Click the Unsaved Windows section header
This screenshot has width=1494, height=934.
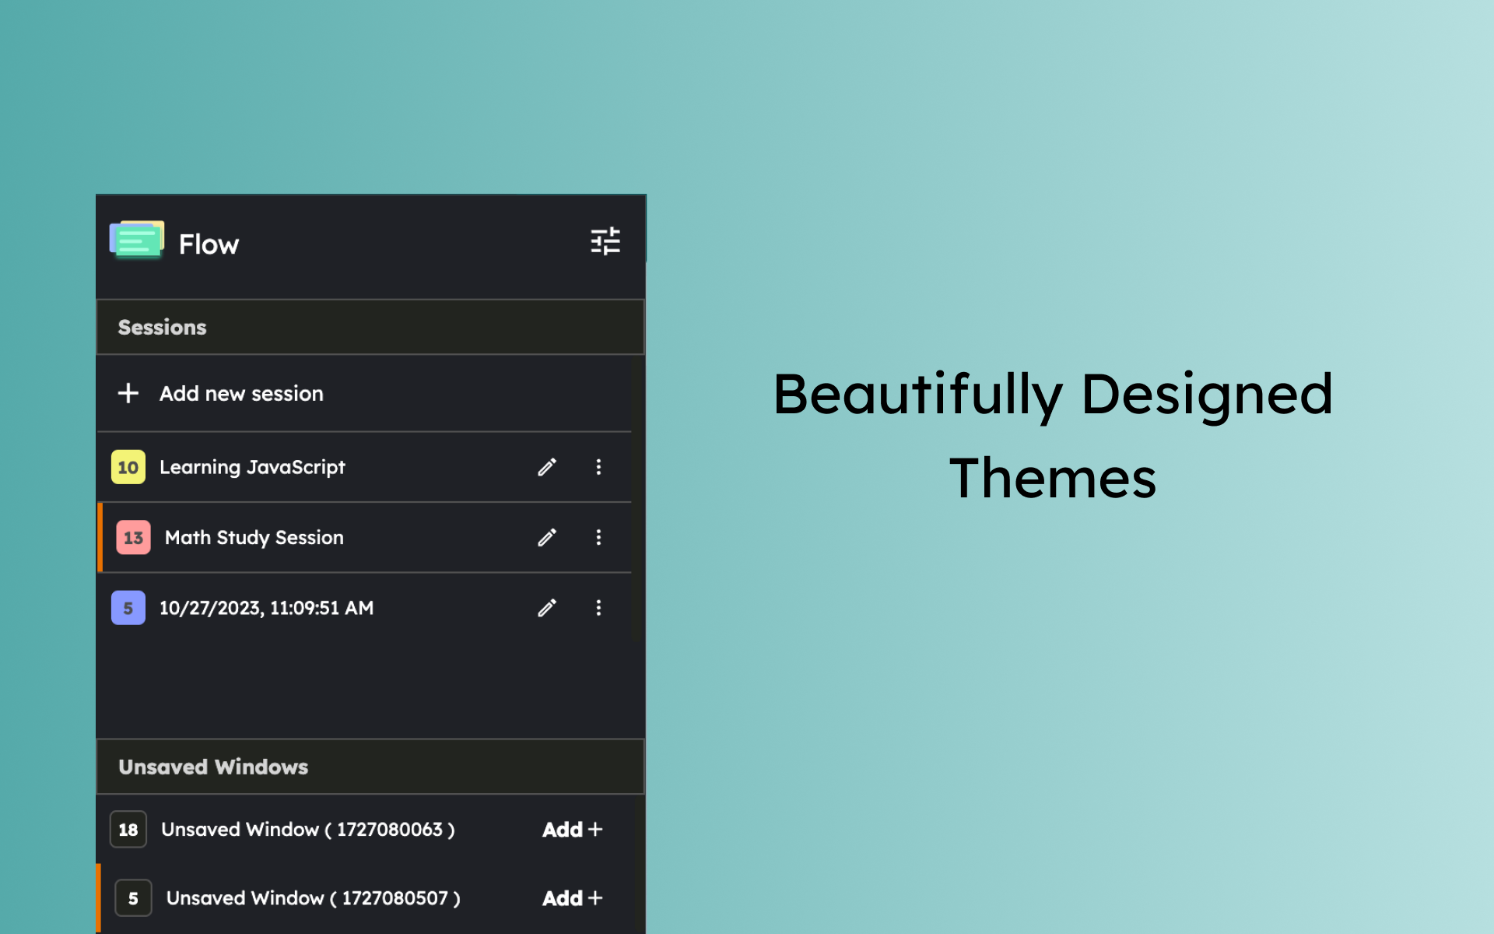(213, 767)
